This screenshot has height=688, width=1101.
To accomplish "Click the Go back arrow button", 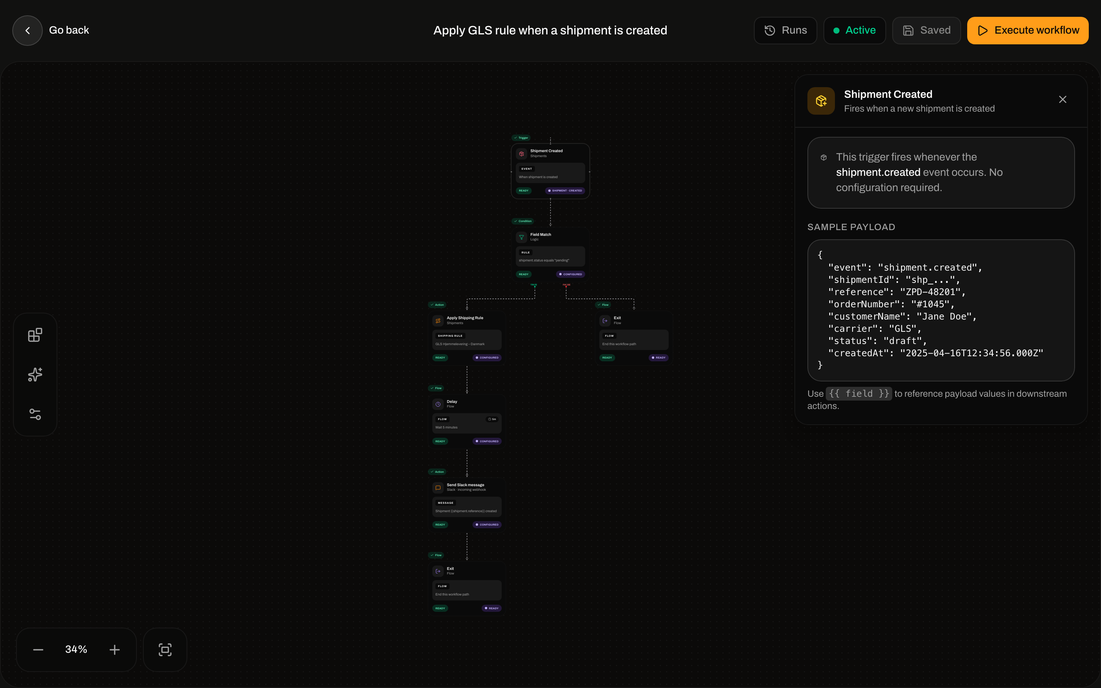I will pyautogui.click(x=27, y=31).
